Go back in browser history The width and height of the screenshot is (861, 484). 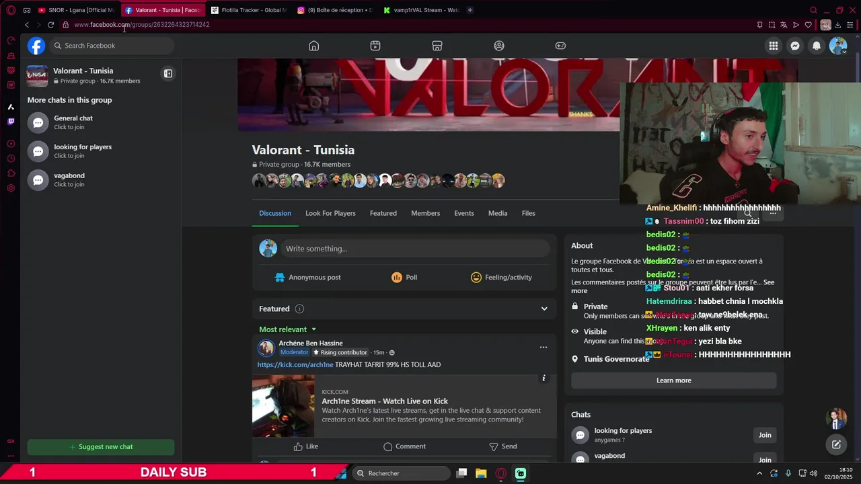pos(26,25)
